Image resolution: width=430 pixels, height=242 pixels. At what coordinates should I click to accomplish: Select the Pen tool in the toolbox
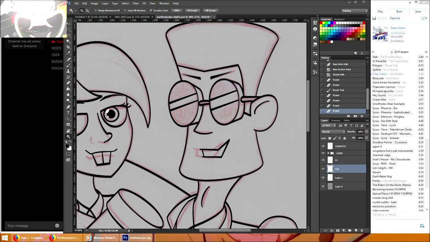pyautogui.click(x=69, y=107)
